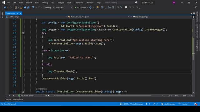Image resolution: width=200 pixels, height=112 pixels.
Task: Click AuthCoreApi repository in status bar
Action: (x=168, y=104)
